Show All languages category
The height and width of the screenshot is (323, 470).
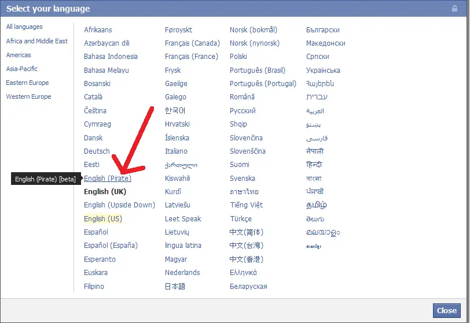(x=24, y=27)
